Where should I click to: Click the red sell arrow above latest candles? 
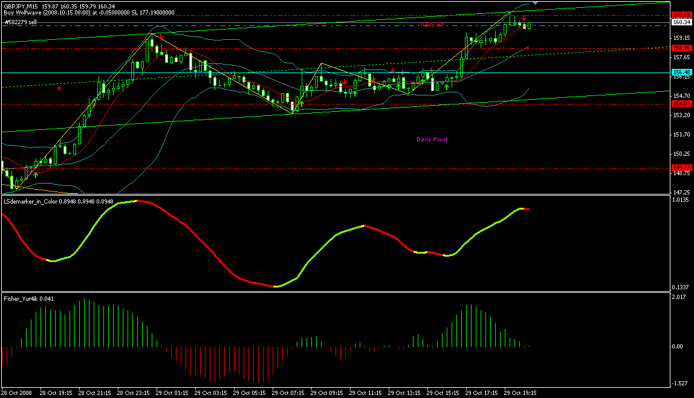click(523, 18)
